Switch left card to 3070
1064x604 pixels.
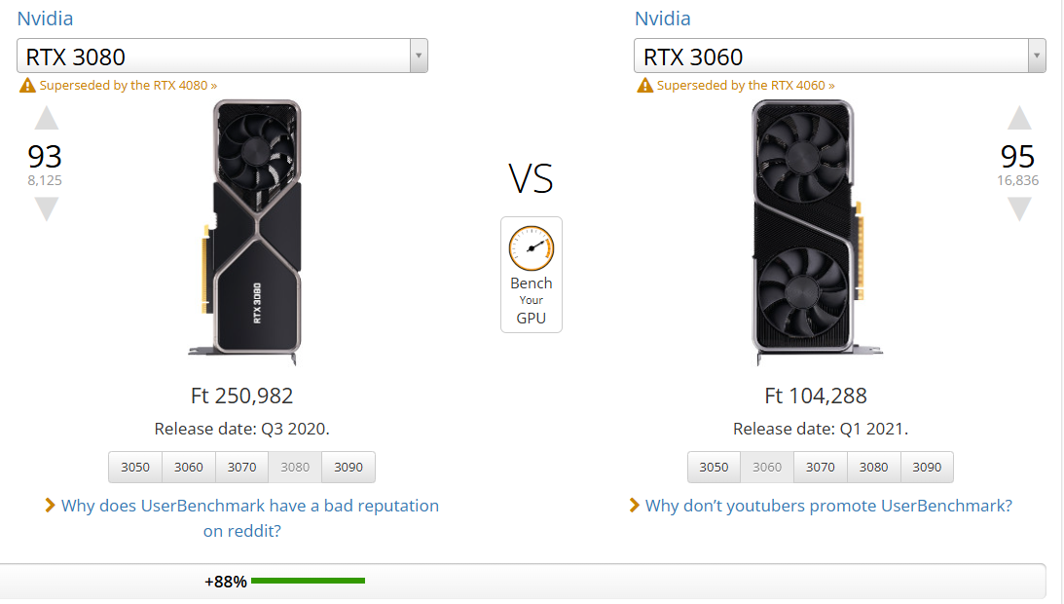[241, 467]
